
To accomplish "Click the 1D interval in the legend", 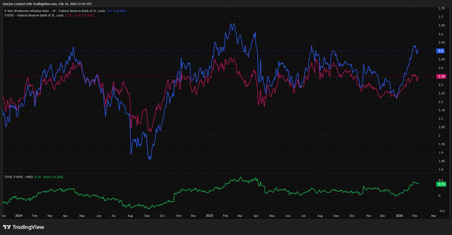I will [54, 11].
